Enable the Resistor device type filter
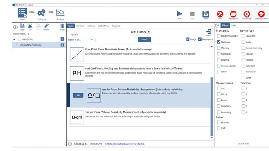Screen dimensions: 269x151 point(243,60)
